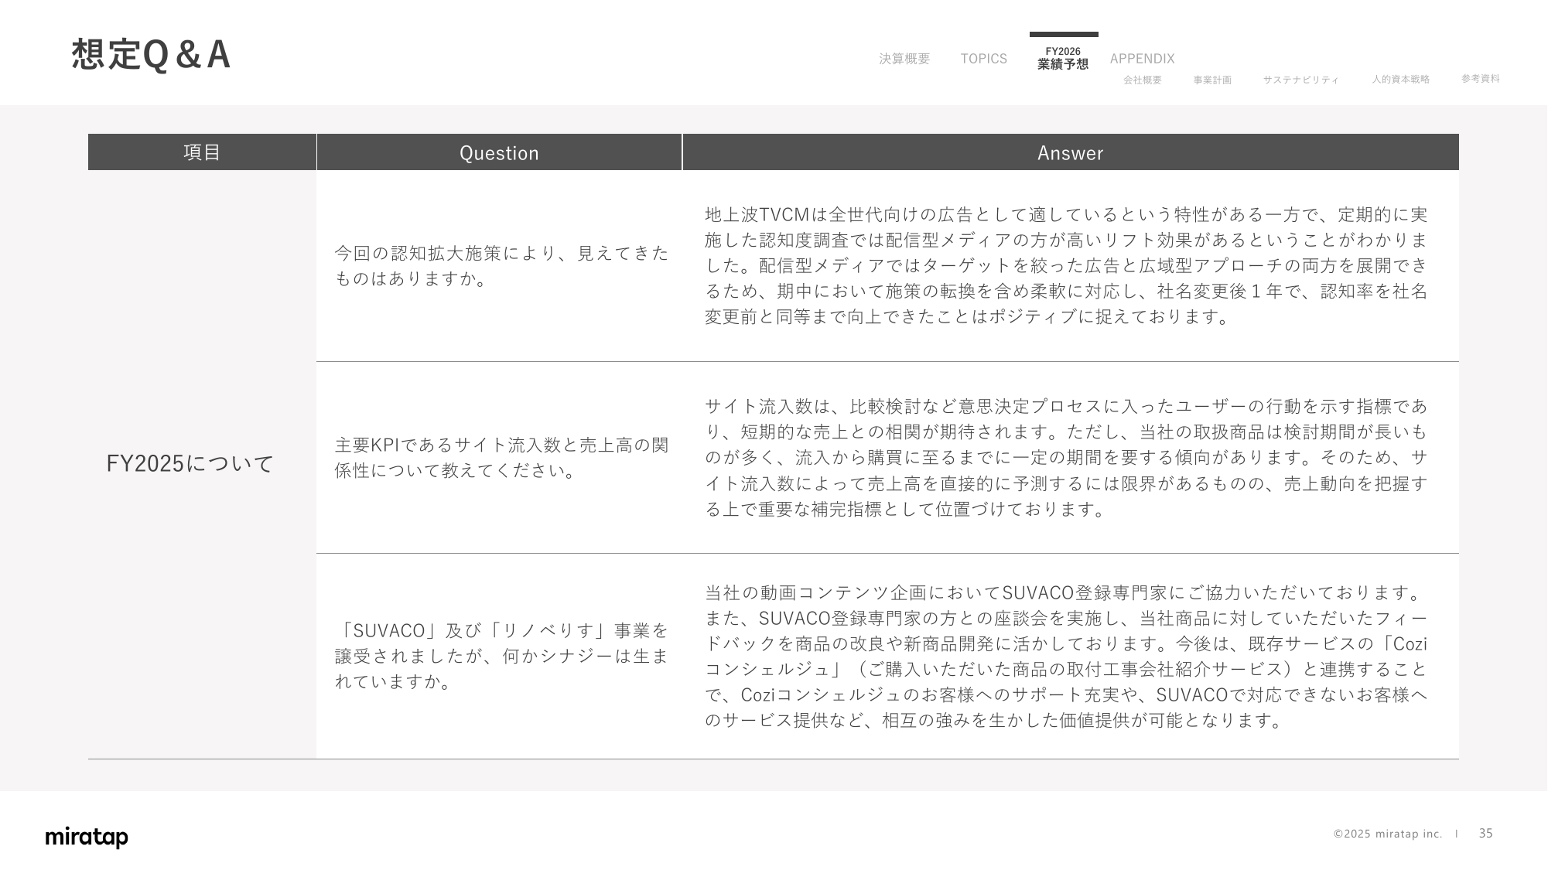Open the 会社概要 sub-navigation link
Screen dimensions: 1548x870
click(x=1142, y=80)
